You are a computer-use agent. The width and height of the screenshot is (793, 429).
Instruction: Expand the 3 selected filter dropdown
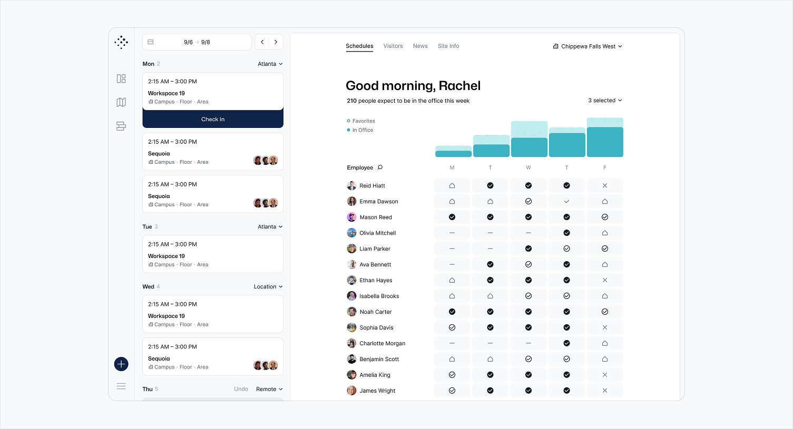point(605,101)
